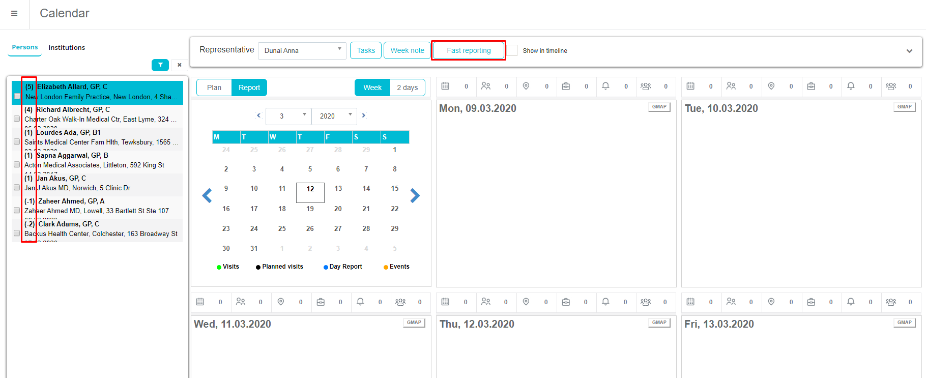Open the month dropdown showing 3
The height and width of the screenshot is (378, 926).
[x=288, y=116]
